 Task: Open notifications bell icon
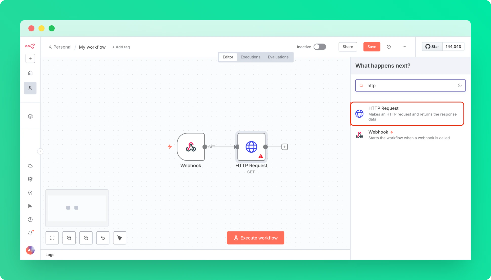pyautogui.click(x=30, y=233)
